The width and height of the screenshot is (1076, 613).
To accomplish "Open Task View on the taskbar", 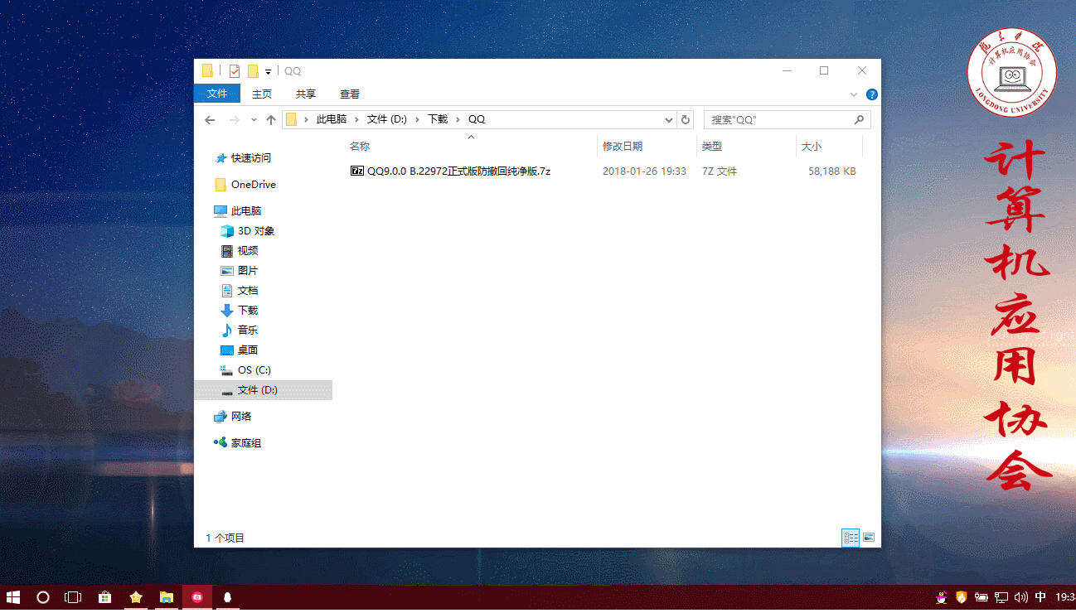I will point(73,597).
